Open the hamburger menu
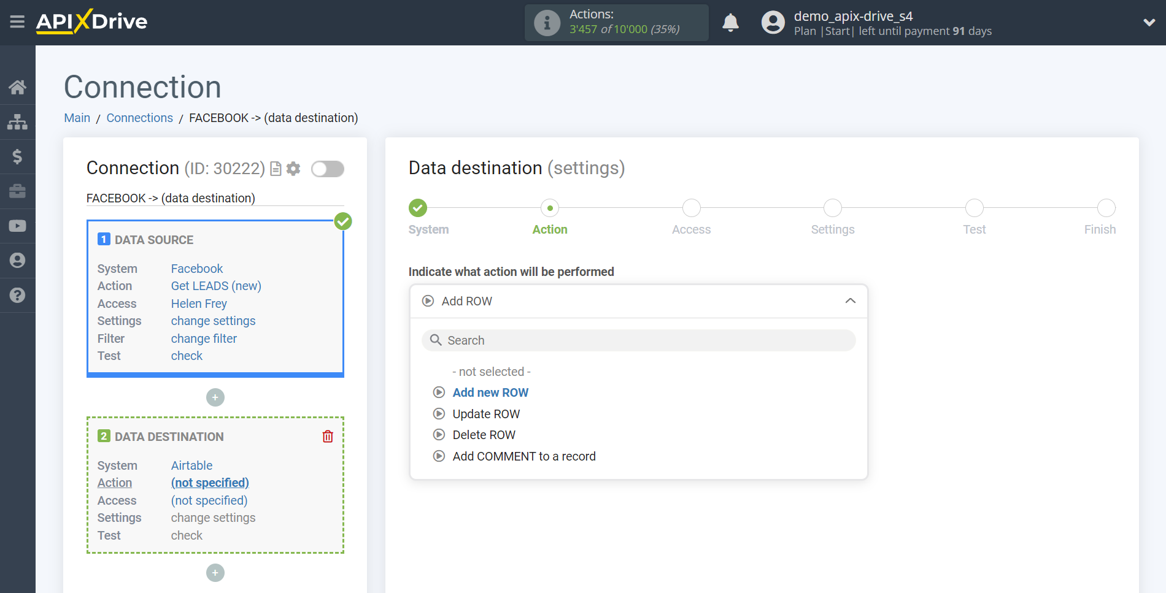 click(x=17, y=22)
